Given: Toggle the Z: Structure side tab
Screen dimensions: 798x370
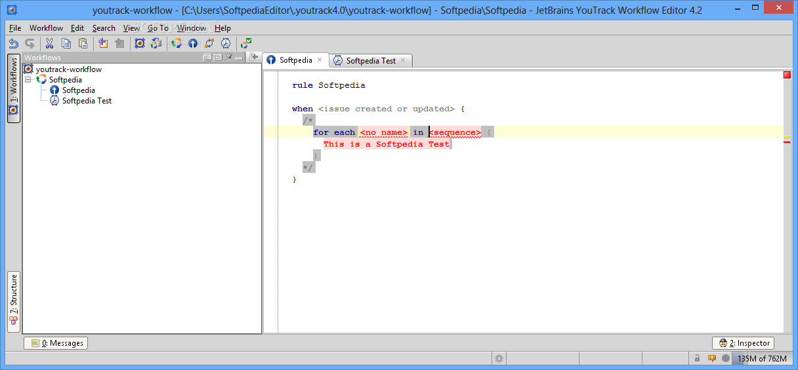Looking at the screenshot, I should (13, 302).
